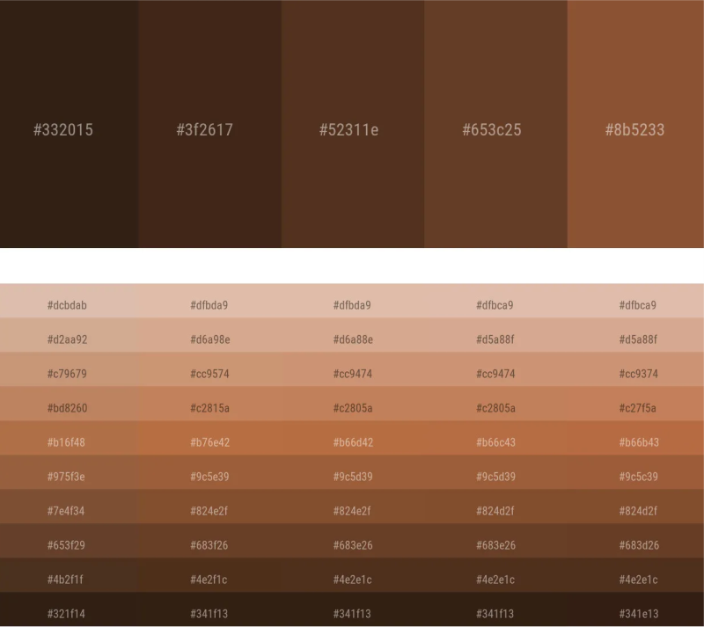The image size is (704, 627).
Task: Choose the #7e4f34 shade cell
Action: 67,511
